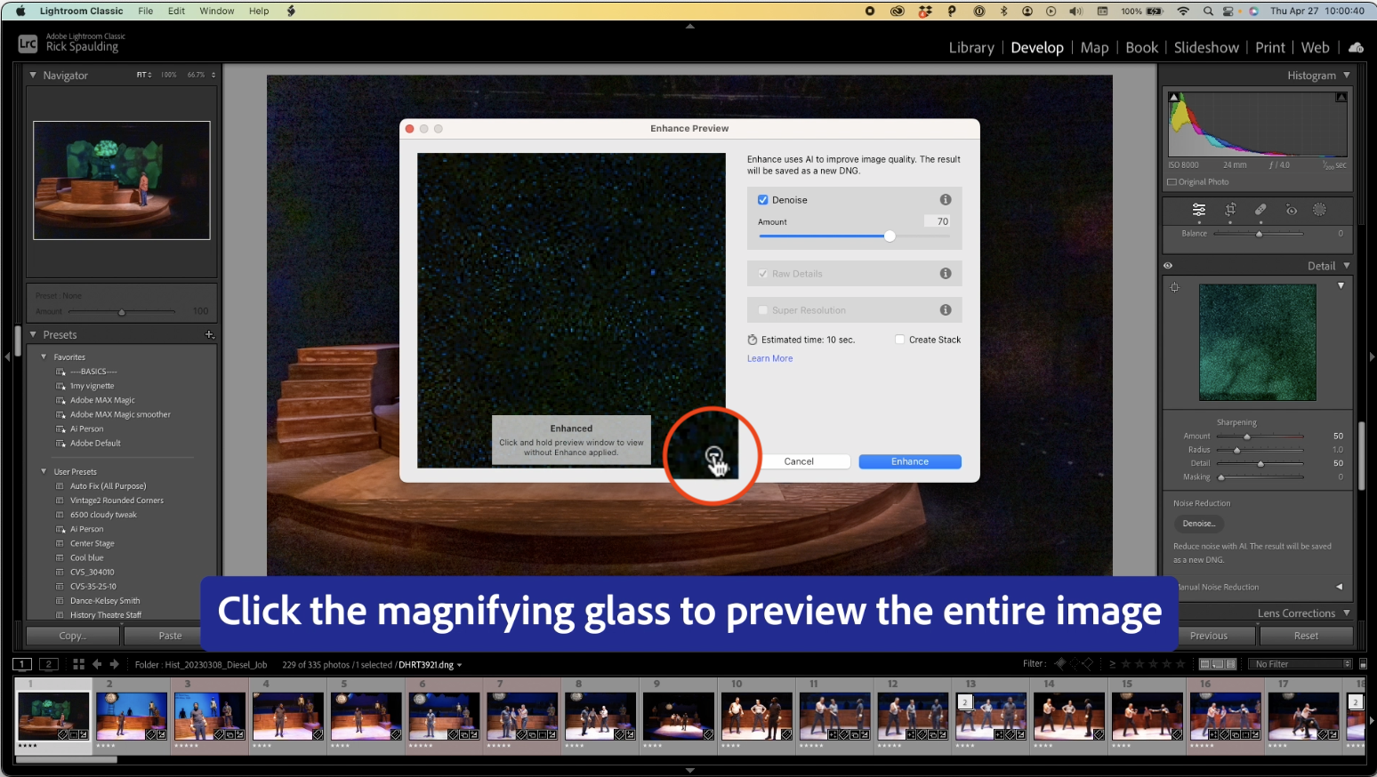Select the Red Eye Correction tool
Screen dimensions: 1377x777
coord(1292,211)
